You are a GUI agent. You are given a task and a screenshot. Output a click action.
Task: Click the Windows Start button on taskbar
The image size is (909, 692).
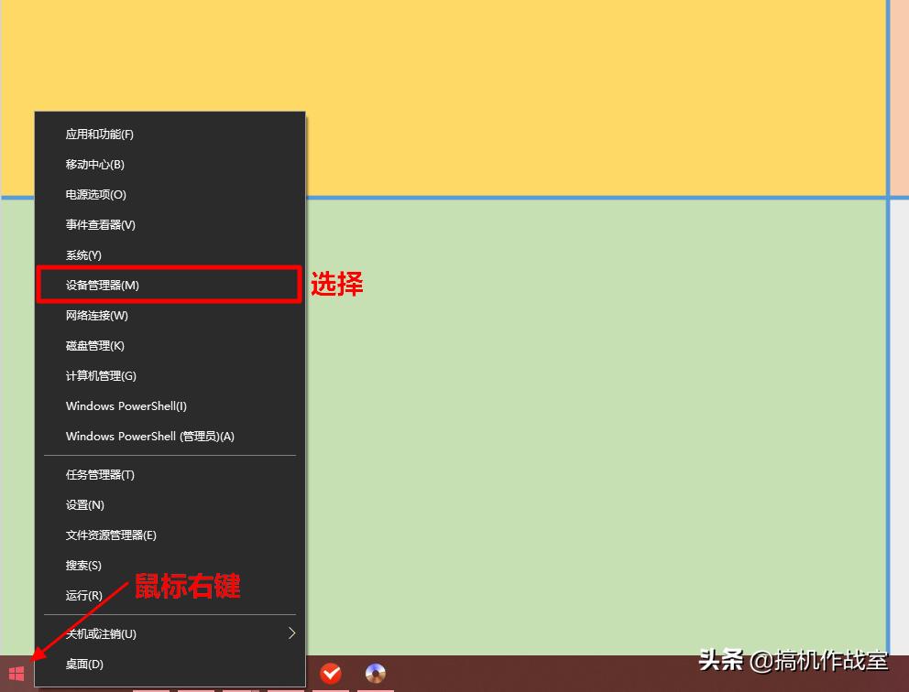16,674
